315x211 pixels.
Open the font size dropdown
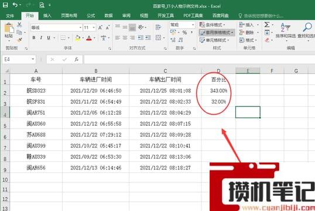coord(94,27)
